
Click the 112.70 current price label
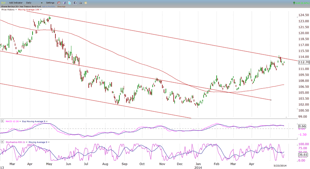point(304,62)
